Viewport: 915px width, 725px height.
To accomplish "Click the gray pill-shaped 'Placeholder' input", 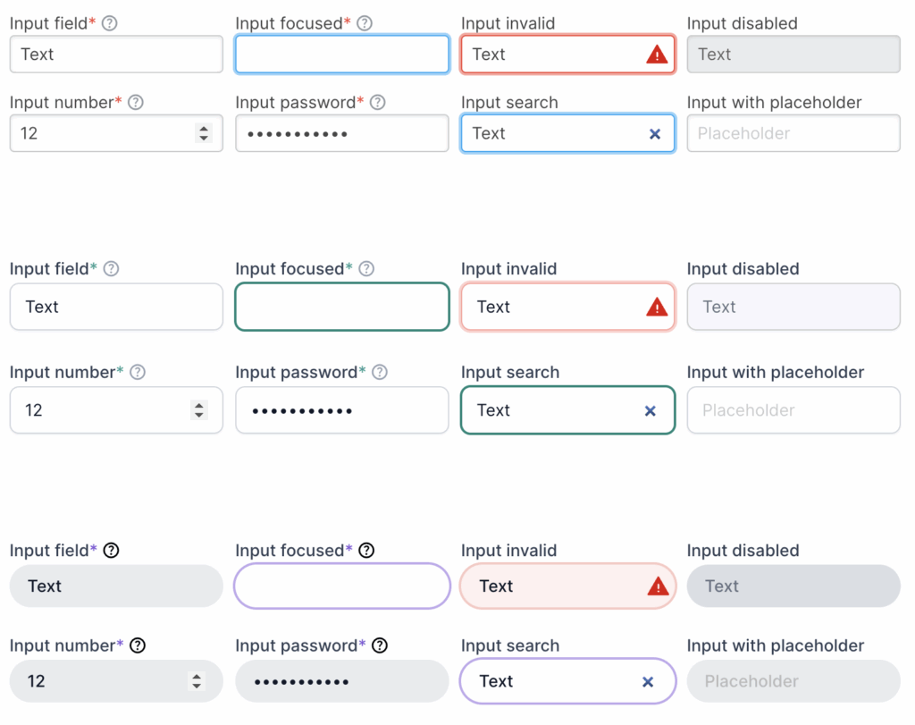I will (793, 682).
